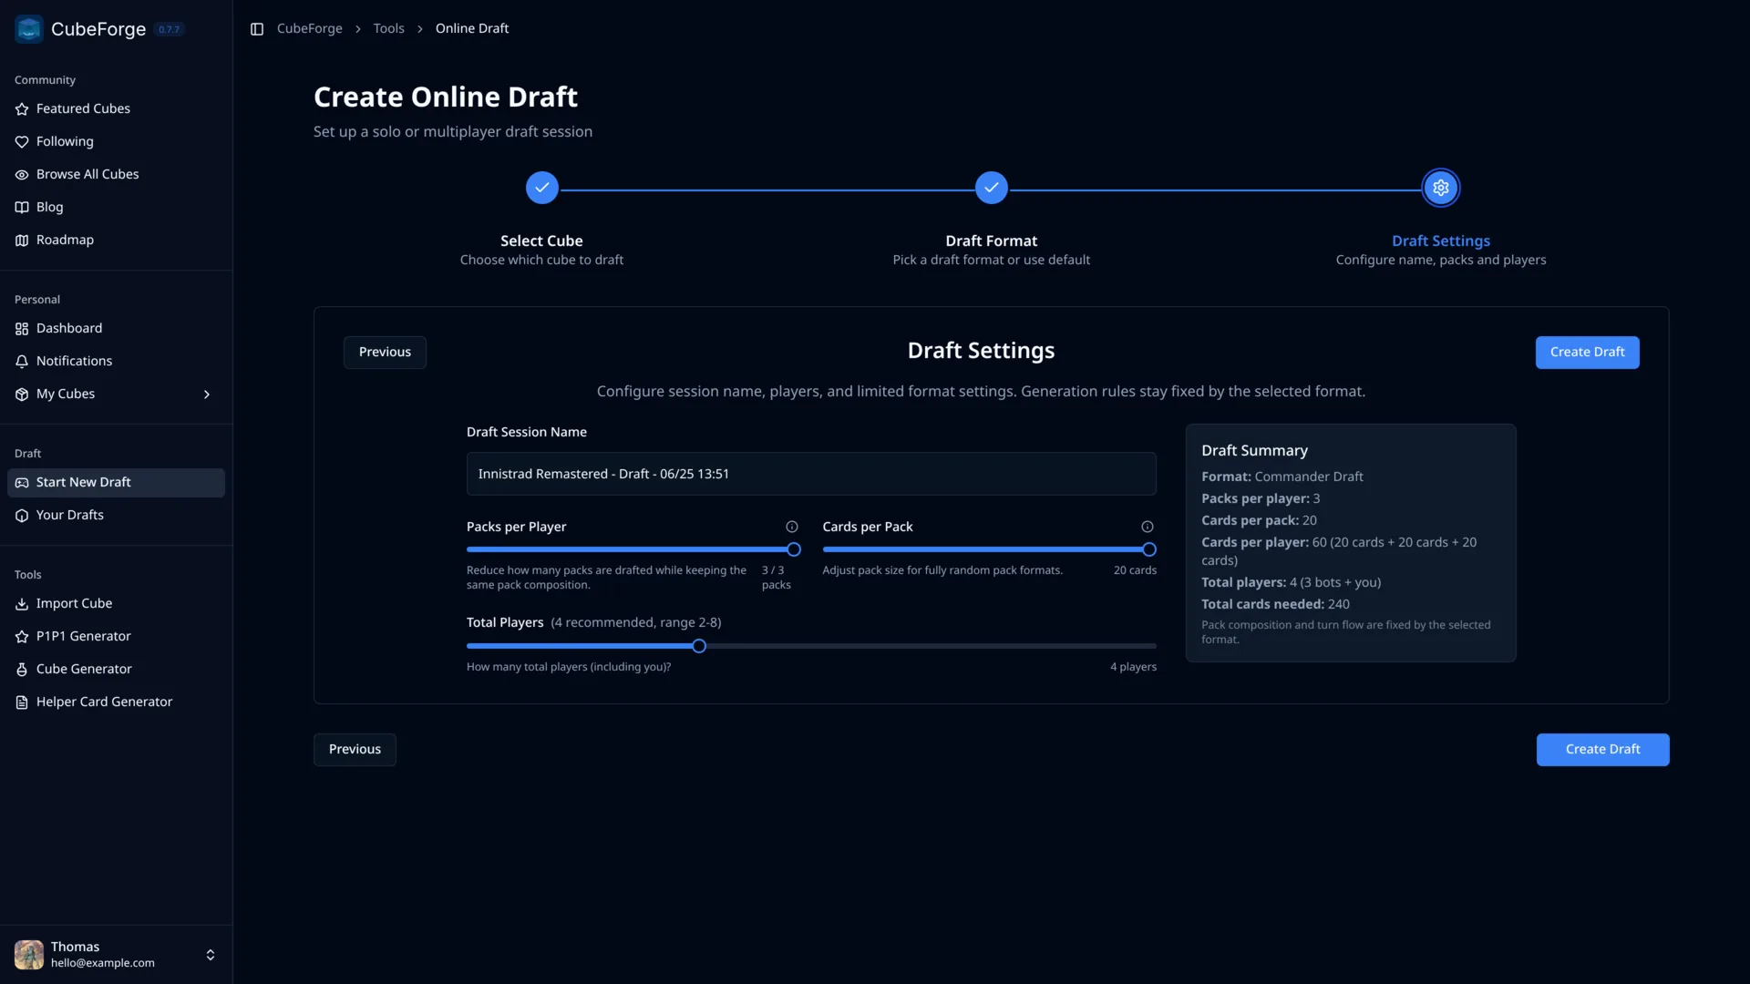1750x984 pixels.
Task: Open Featured Cubes star icon
Action: click(x=22, y=109)
